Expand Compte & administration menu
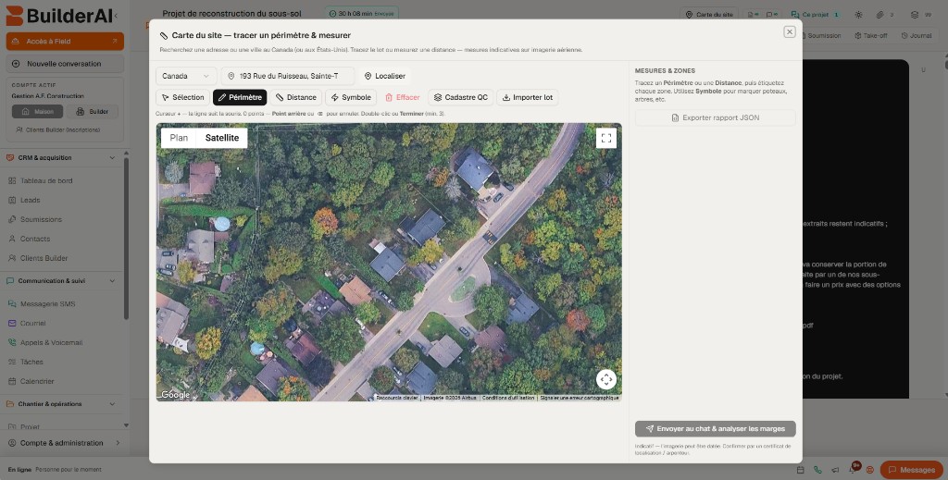Viewport: 948px width, 480px height. [65, 443]
